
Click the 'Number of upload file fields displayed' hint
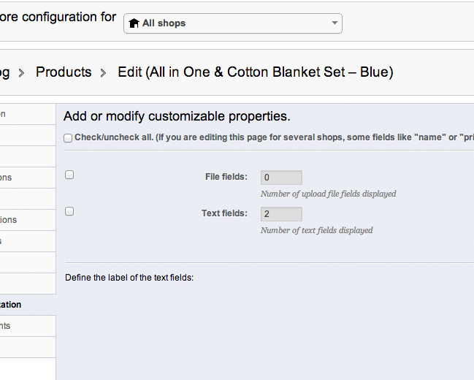coord(328,194)
